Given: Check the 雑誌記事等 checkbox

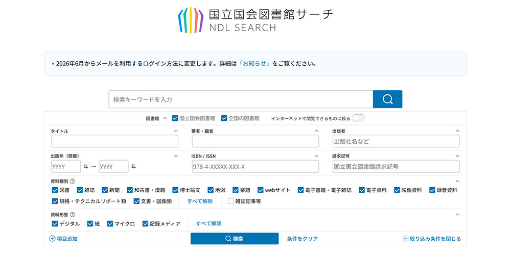Looking at the screenshot, I should [231, 201].
